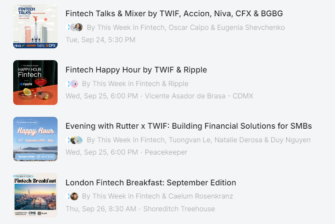The width and height of the screenshot is (335, 224).
Task: Click the light blue smiley avatar on Rutter event
Action: (79, 140)
